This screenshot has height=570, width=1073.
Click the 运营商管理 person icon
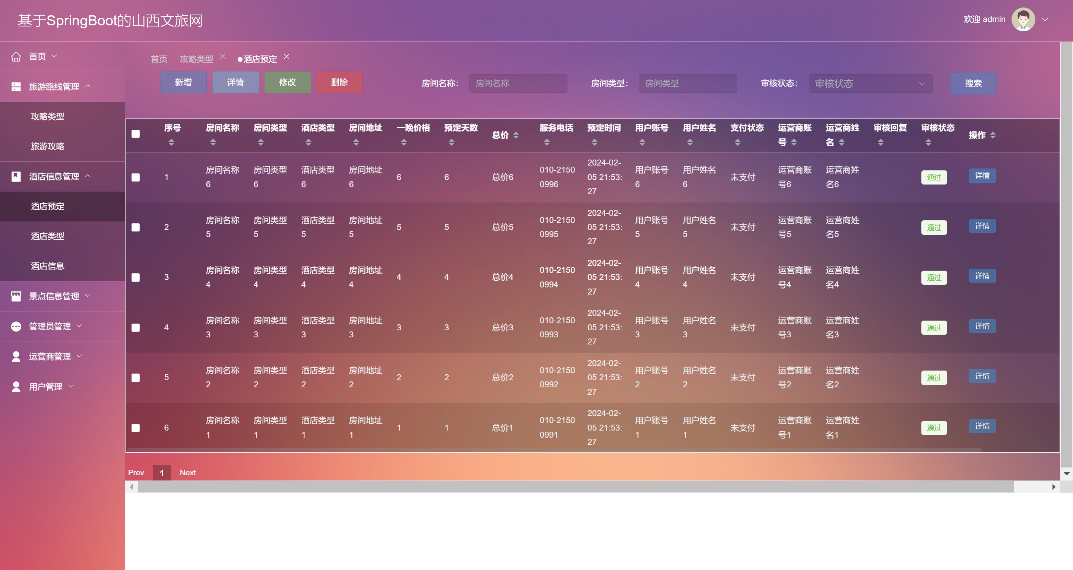[x=16, y=357]
